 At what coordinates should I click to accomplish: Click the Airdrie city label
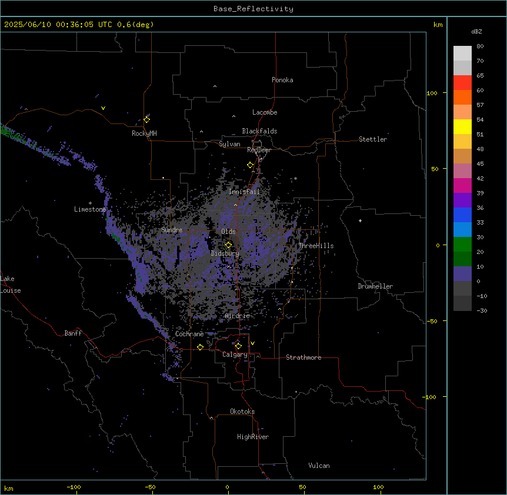point(238,316)
